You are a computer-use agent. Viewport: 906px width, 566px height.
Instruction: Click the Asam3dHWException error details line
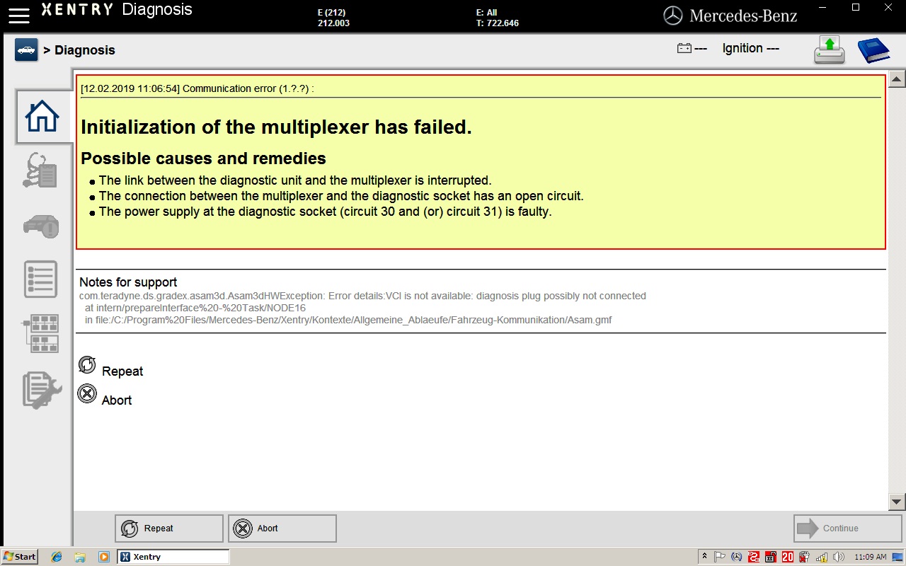tap(362, 296)
